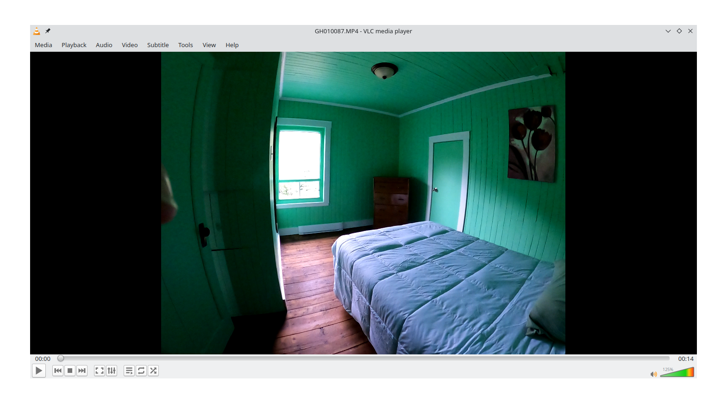Open the Tools menu
Image resolution: width=727 pixels, height=414 pixels.
point(186,45)
